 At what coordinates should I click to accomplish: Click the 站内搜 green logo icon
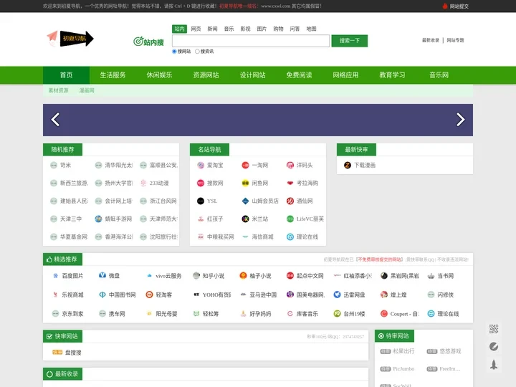click(x=148, y=42)
